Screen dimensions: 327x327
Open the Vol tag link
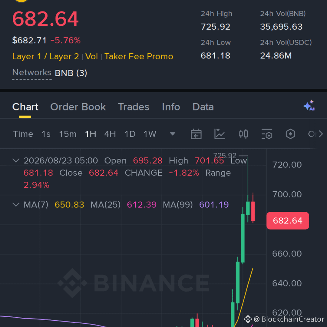tap(91, 57)
